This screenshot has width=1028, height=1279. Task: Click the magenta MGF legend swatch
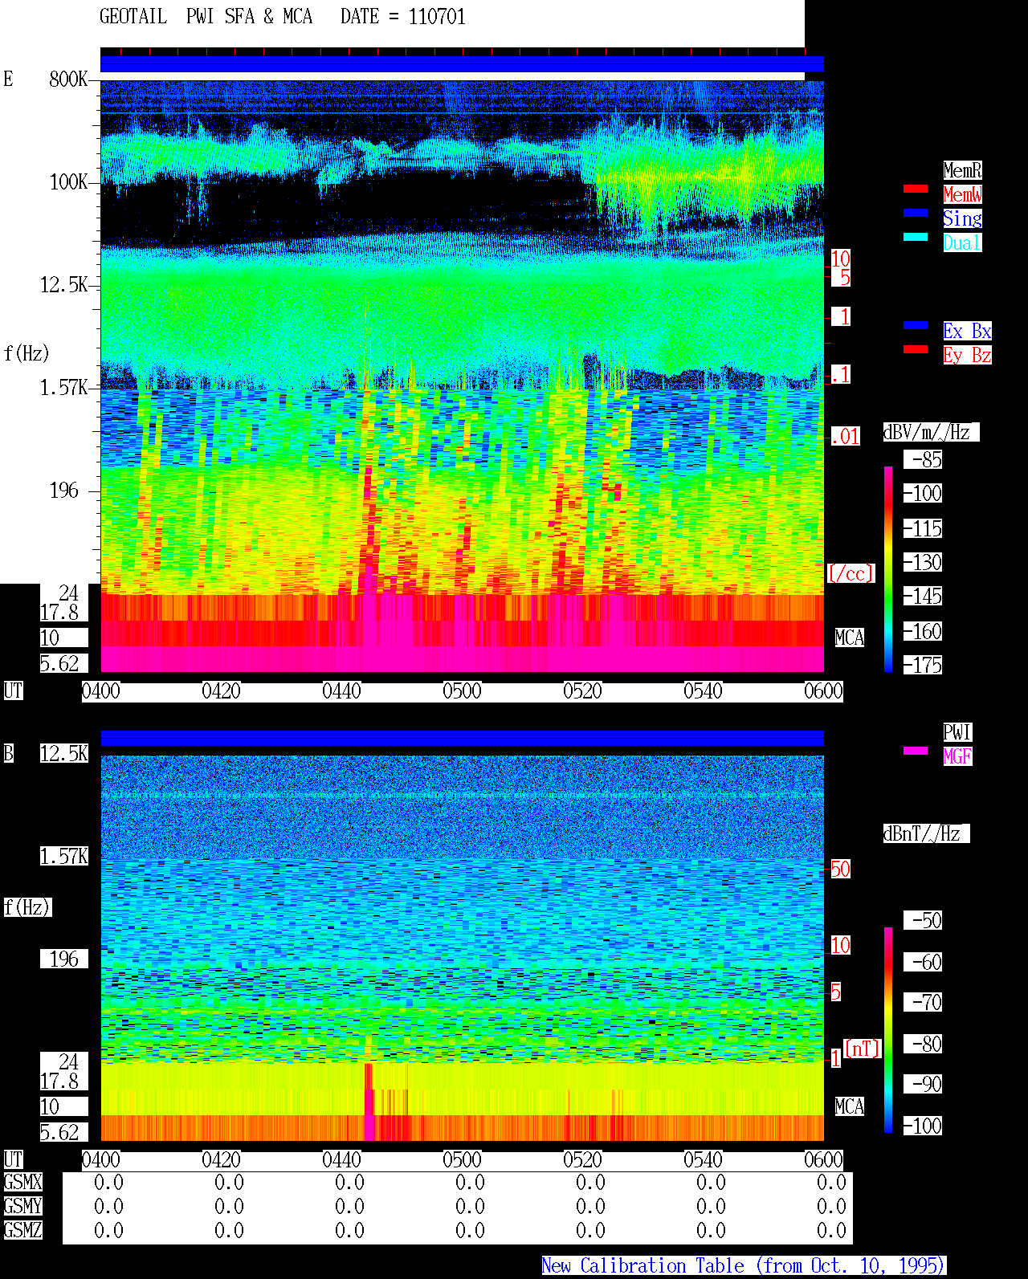(916, 751)
